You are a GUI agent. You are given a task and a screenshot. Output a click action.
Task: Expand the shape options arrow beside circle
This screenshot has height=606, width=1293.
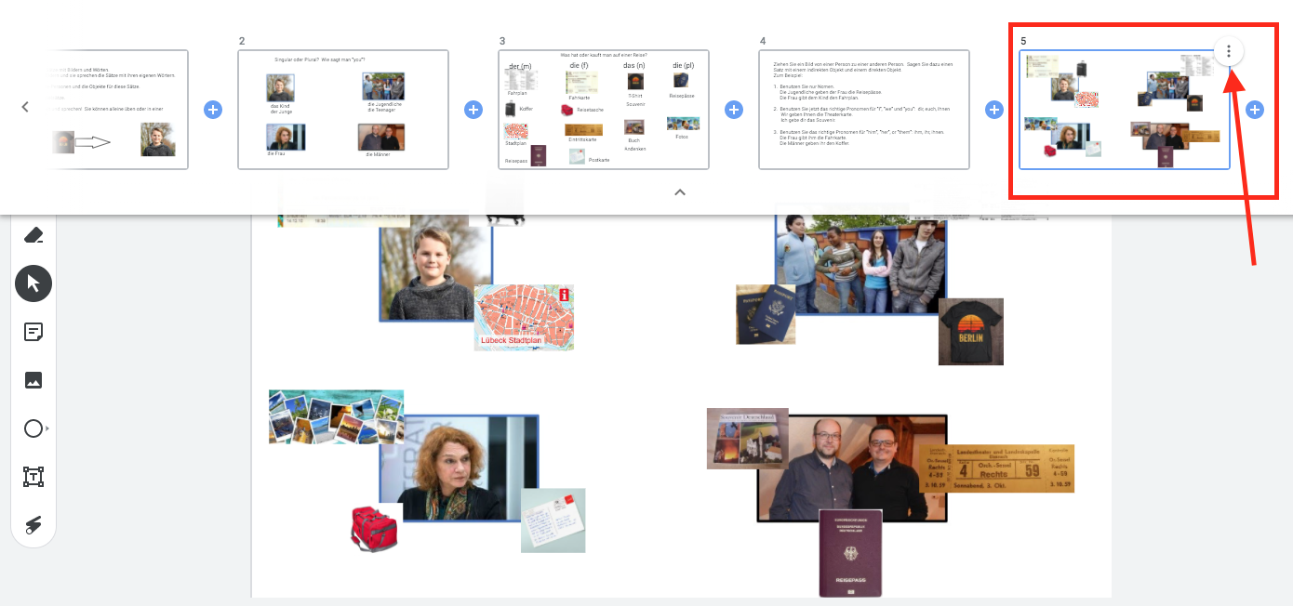click(x=47, y=428)
